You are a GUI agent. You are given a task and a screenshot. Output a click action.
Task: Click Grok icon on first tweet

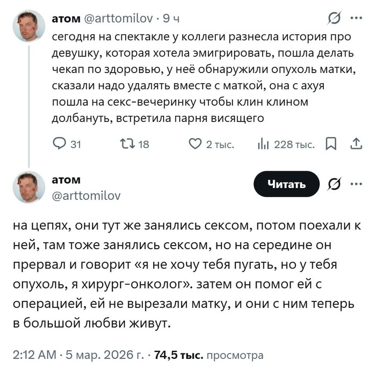(x=334, y=18)
